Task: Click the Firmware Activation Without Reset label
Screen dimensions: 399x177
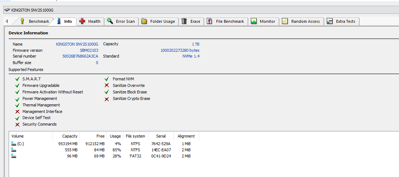Action: (53, 92)
